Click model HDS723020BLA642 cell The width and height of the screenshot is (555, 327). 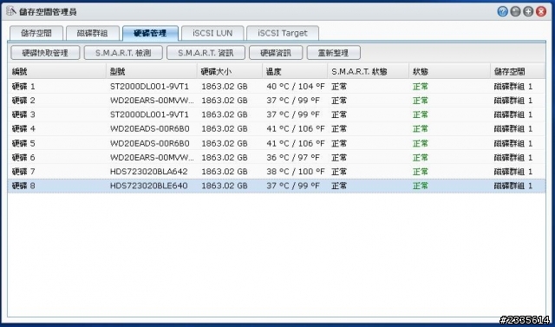[148, 172]
